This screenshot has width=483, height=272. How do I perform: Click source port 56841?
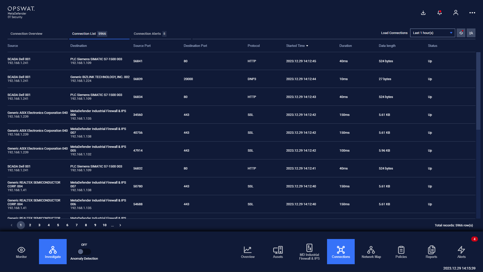tap(138, 61)
